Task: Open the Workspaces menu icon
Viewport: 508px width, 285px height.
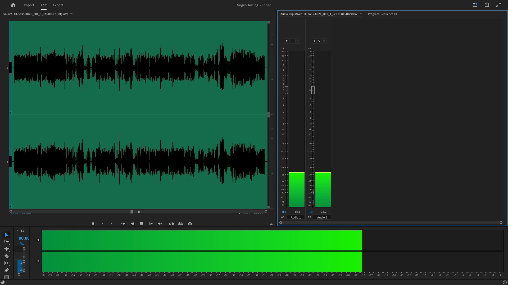Action: pyautogui.click(x=475, y=5)
